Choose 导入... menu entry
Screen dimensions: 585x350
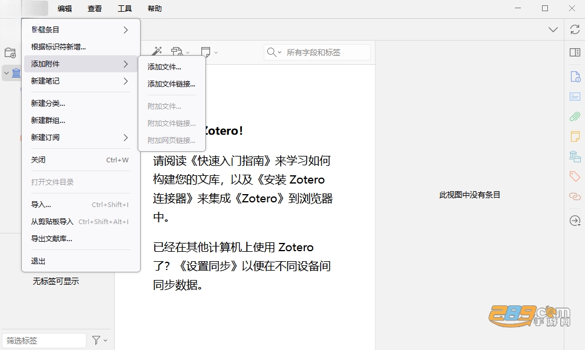(81, 205)
